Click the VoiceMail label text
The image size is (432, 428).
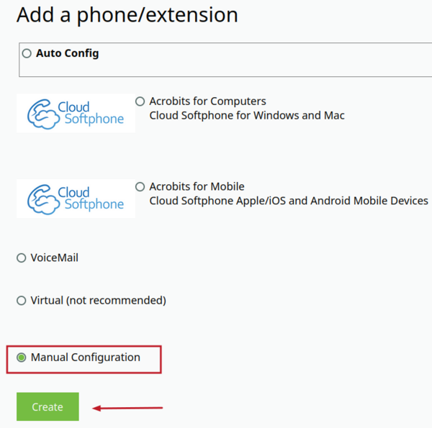(x=54, y=258)
